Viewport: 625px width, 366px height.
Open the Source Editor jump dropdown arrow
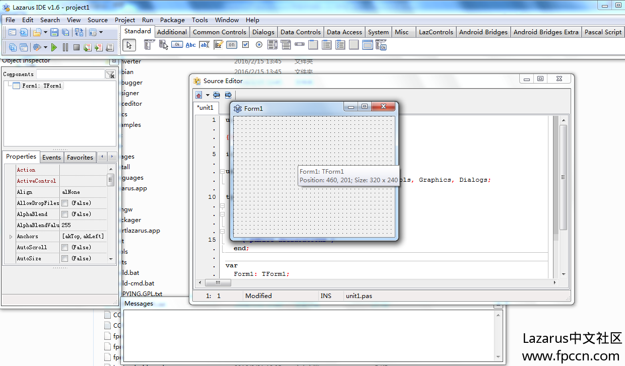click(x=207, y=95)
